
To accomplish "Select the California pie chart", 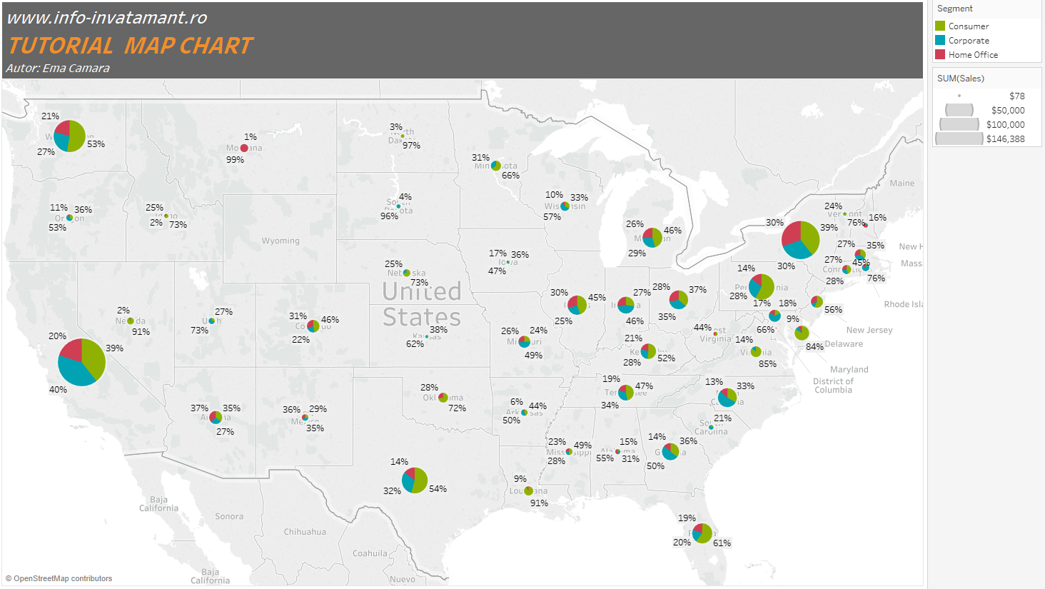I will (x=81, y=362).
